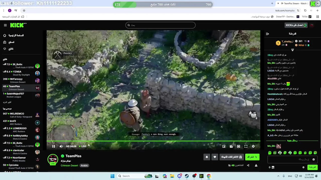The width and height of the screenshot is (321, 180).
Task: Click the KICK logo
Action: click(18, 25)
